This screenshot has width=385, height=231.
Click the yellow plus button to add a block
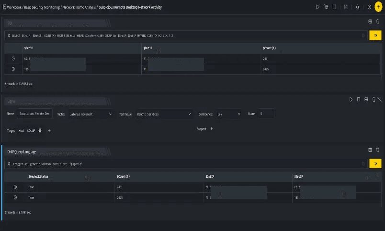pyautogui.click(x=378, y=7)
